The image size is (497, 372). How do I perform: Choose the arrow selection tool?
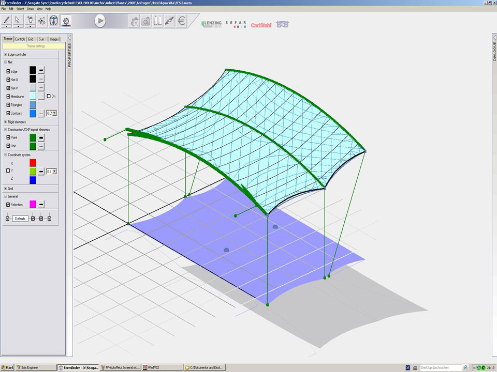coord(18,20)
